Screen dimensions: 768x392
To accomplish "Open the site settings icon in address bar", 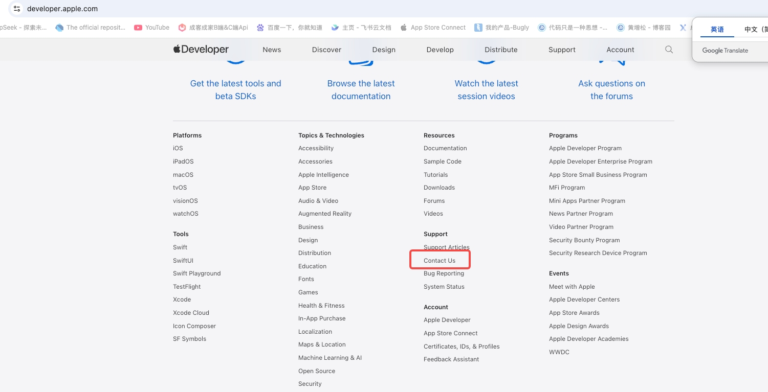I will (17, 9).
